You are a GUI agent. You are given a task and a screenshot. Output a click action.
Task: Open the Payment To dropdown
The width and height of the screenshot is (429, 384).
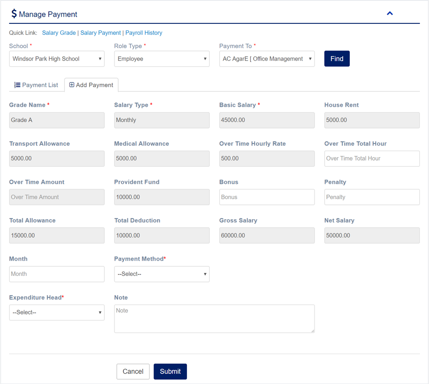[x=266, y=59]
